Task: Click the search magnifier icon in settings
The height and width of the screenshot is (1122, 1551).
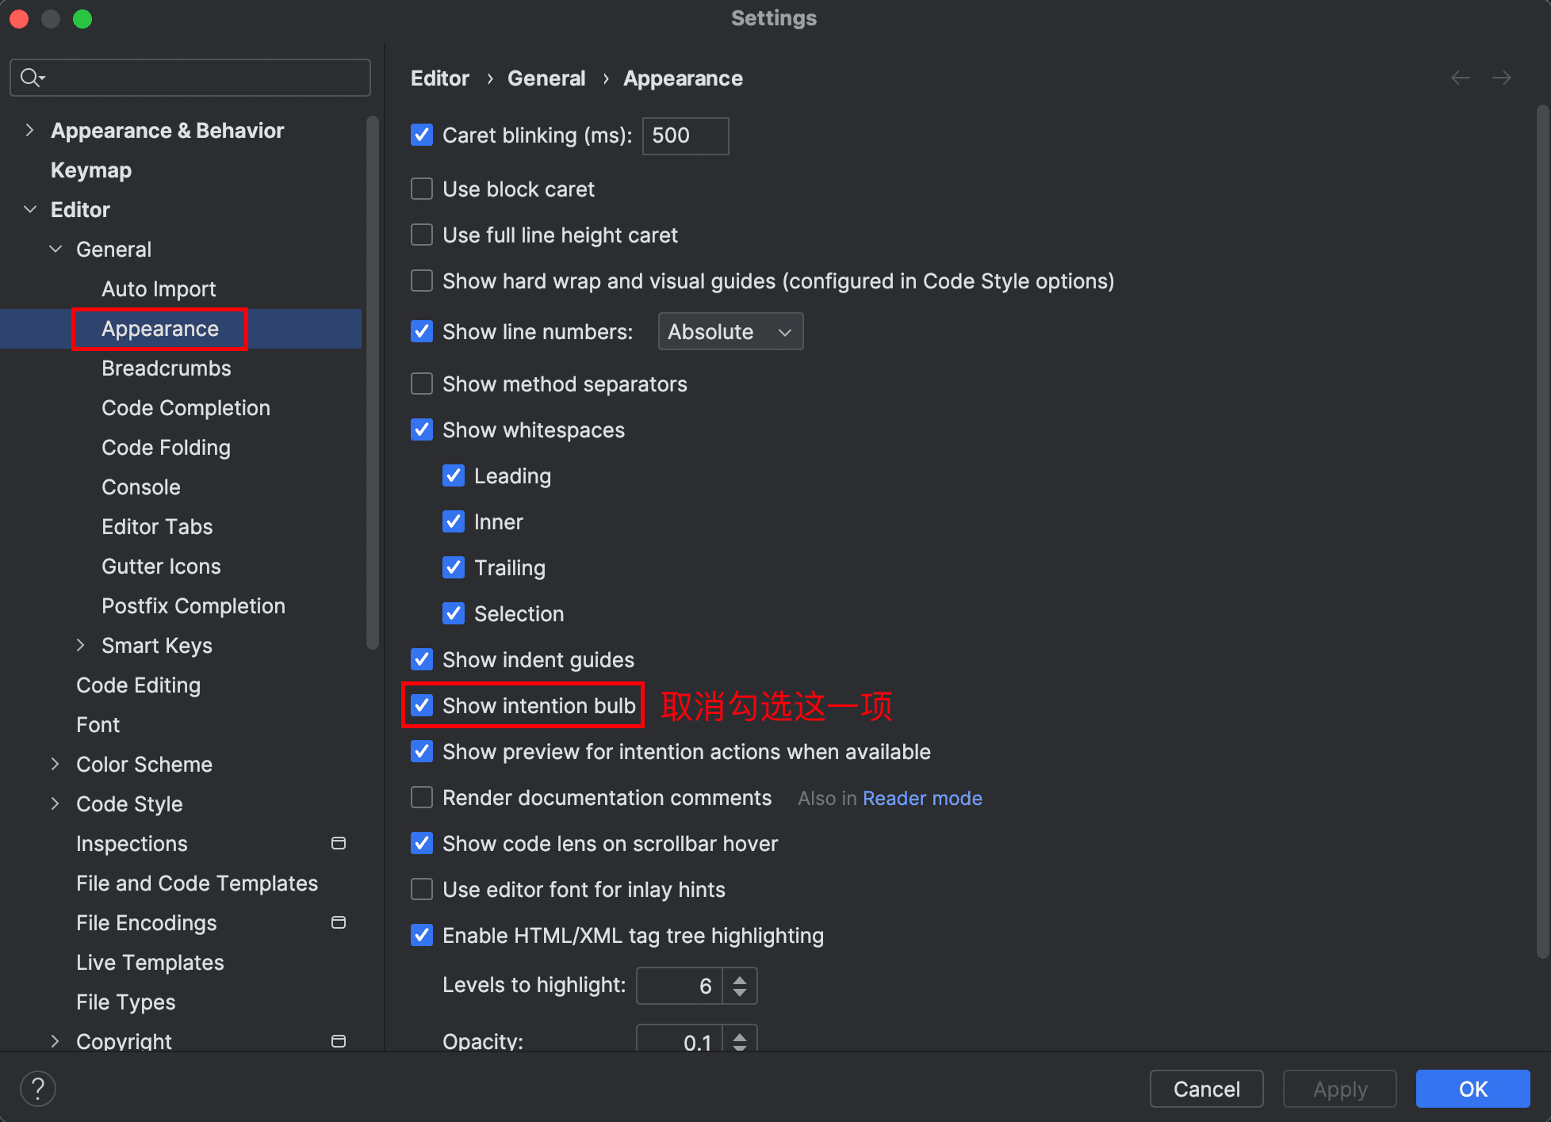Action: coord(32,78)
